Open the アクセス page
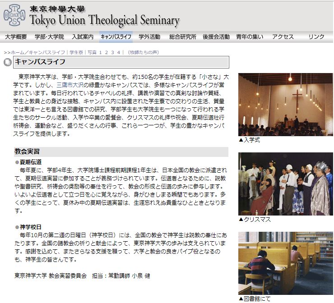 point(283,37)
